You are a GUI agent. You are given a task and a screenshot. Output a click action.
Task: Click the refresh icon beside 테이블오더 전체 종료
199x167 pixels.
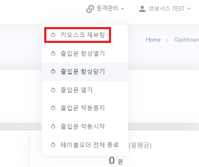[x=53, y=145]
